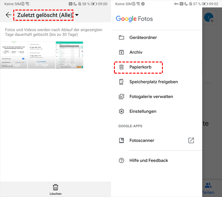Tap the Löschen trash icon
The height and width of the screenshot is (197, 222).
point(55,187)
